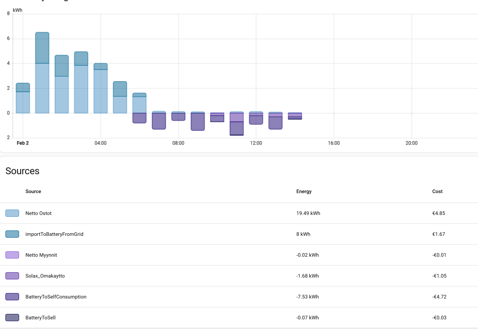The width and height of the screenshot is (478, 332).
Task: Click the Netto Ostot light blue swatch
Action: click(x=12, y=213)
